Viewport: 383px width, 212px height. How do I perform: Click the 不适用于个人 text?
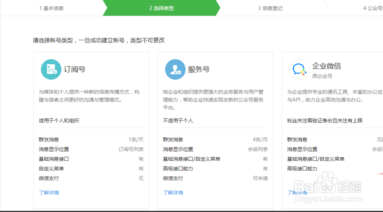pyautogui.click(x=178, y=121)
